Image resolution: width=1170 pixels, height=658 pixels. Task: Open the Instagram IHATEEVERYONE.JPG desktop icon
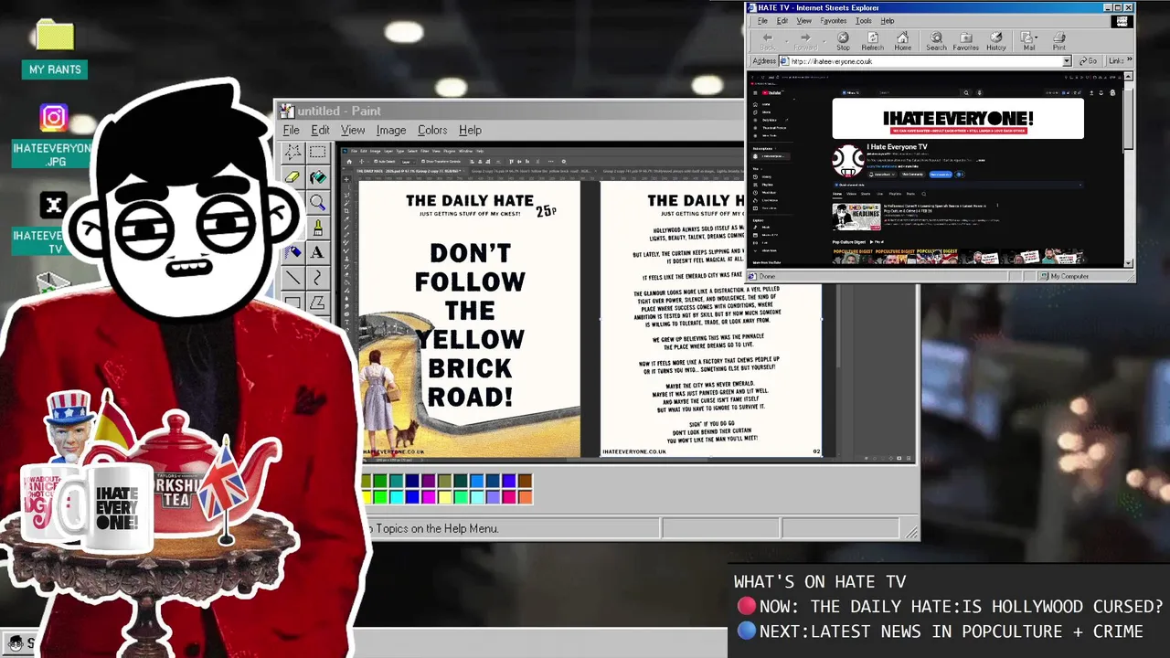pyautogui.click(x=53, y=135)
